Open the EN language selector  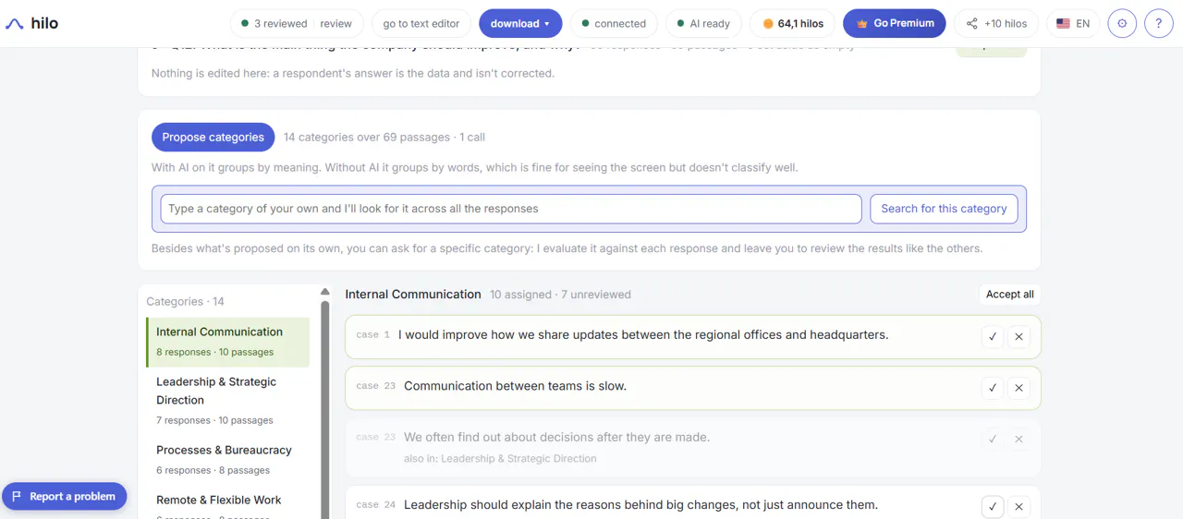pos(1073,24)
